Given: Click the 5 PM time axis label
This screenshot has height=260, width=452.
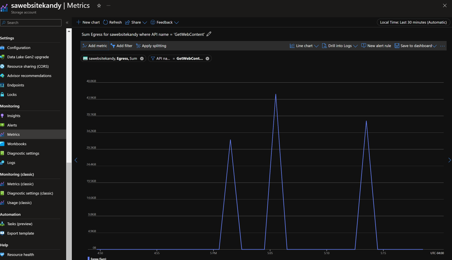Looking at the screenshot, I should [213, 253].
